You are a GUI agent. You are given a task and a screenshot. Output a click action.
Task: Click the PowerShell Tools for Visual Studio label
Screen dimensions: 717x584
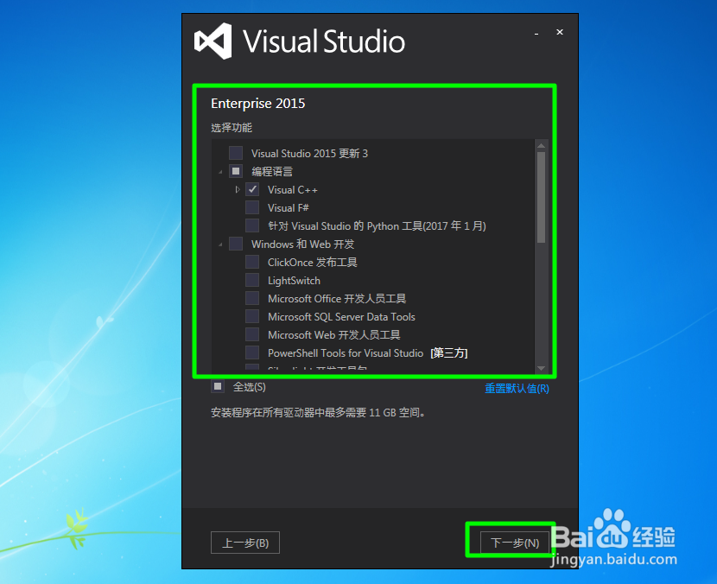click(x=346, y=353)
